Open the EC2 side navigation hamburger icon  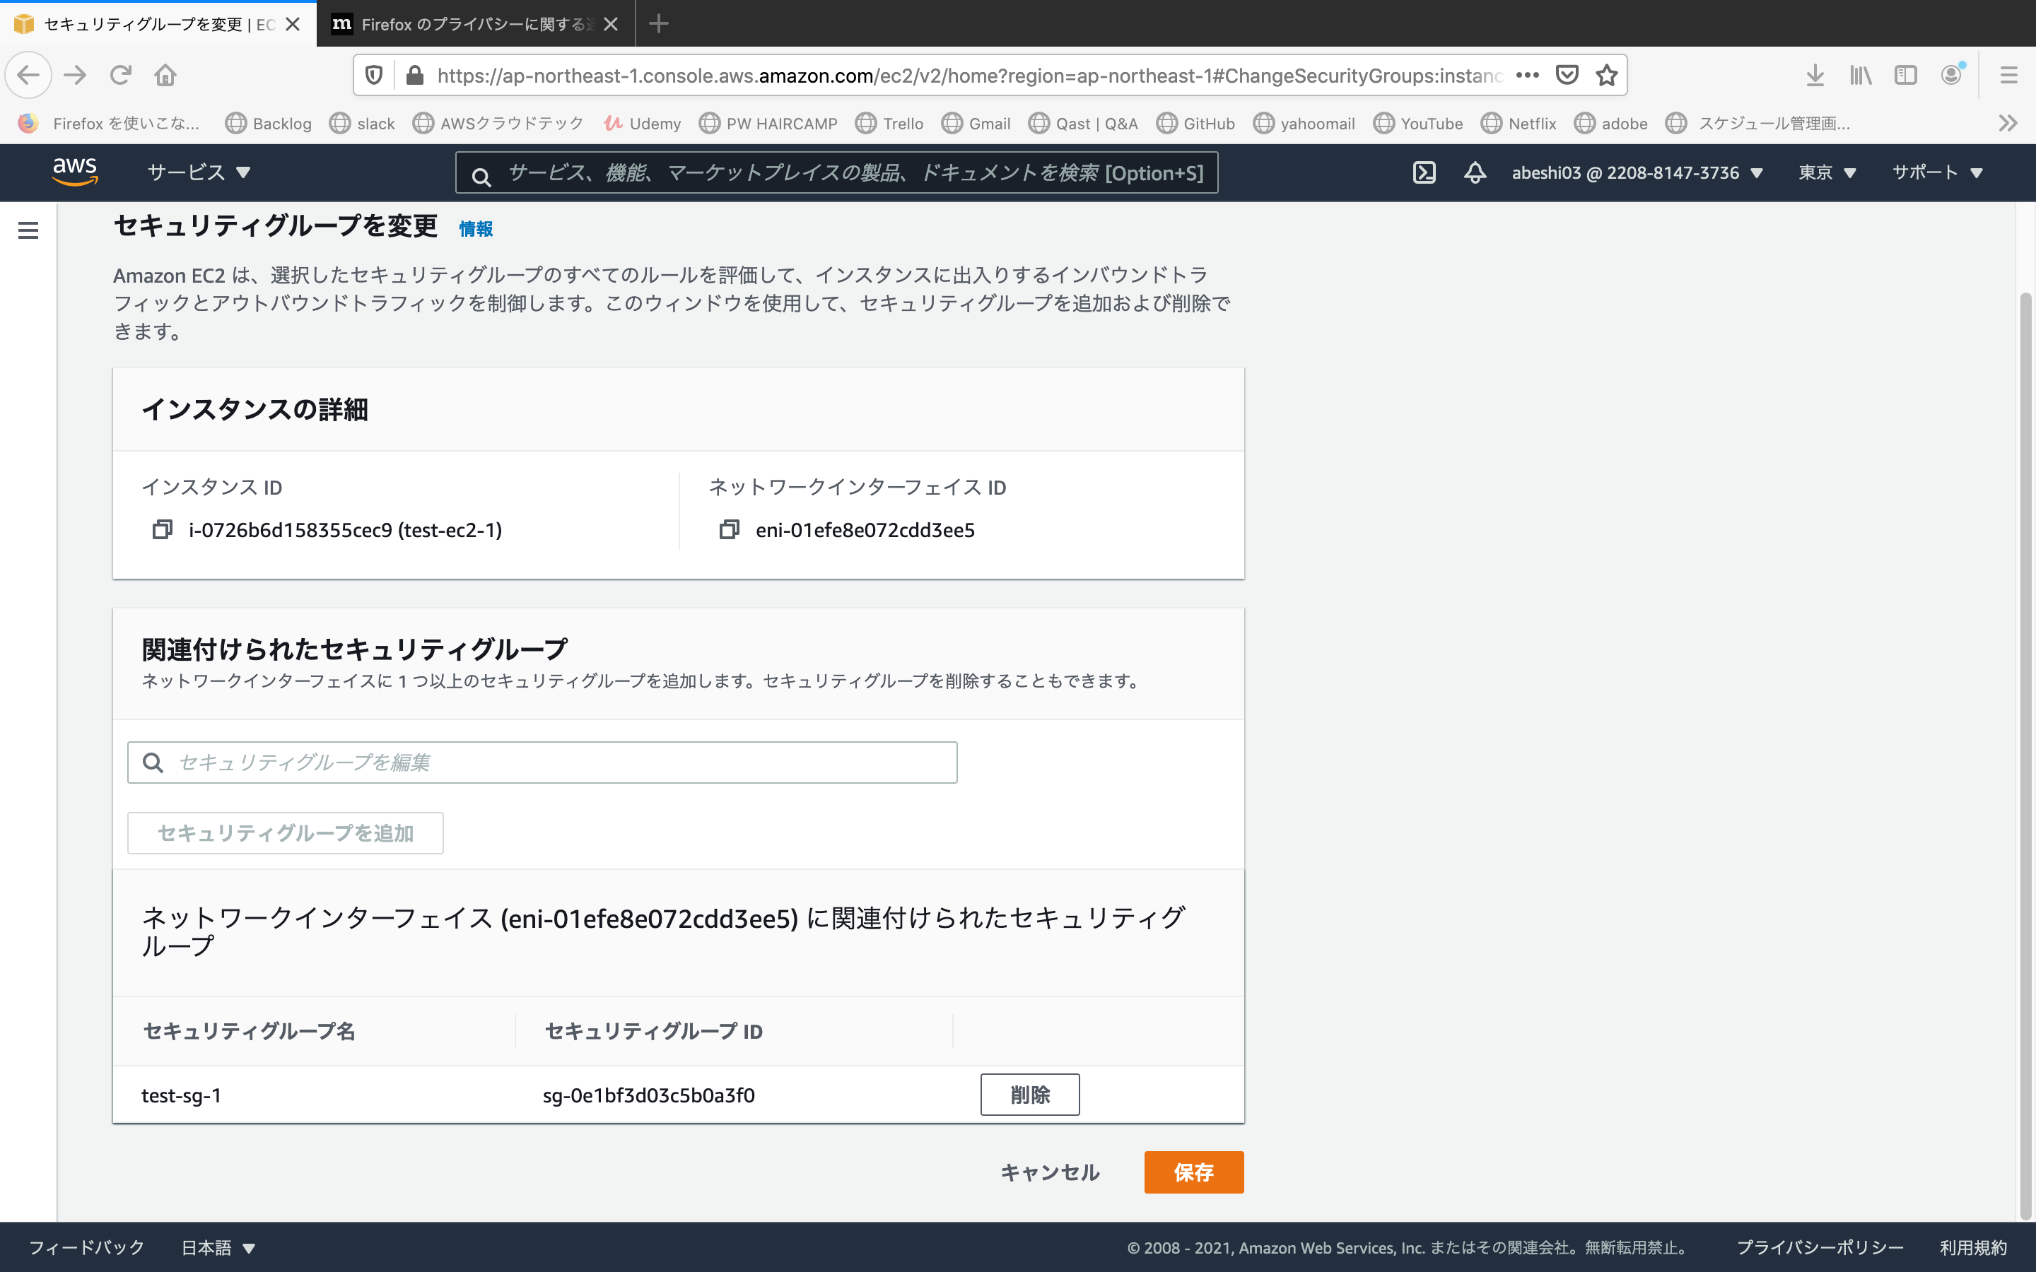[28, 230]
